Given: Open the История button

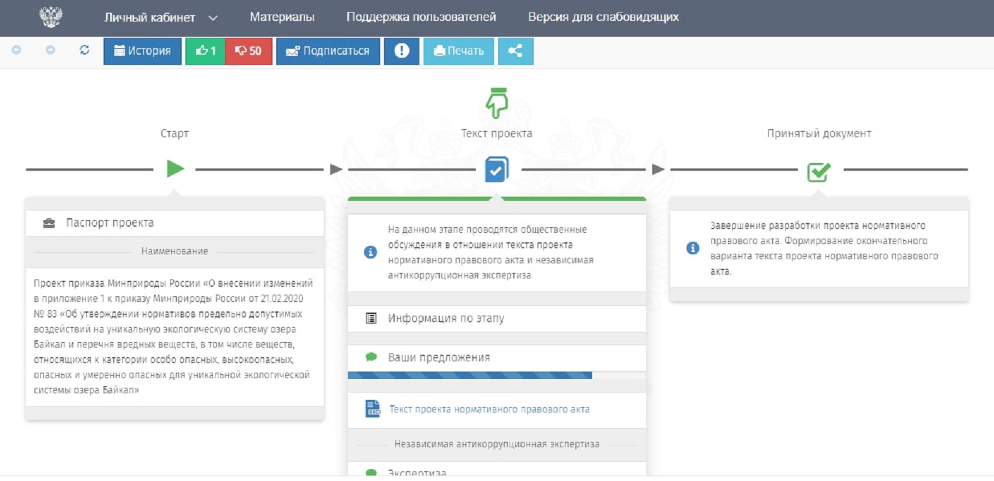Looking at the screenshot, I should coord(143,51).
